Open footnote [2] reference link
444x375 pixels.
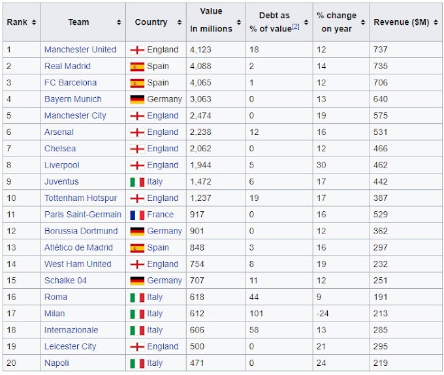coord(296,27)
